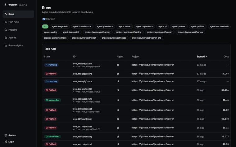Viewport: 236px width, 147px height.
Task: Click the warren logo icon
Action: pos(6,5)
